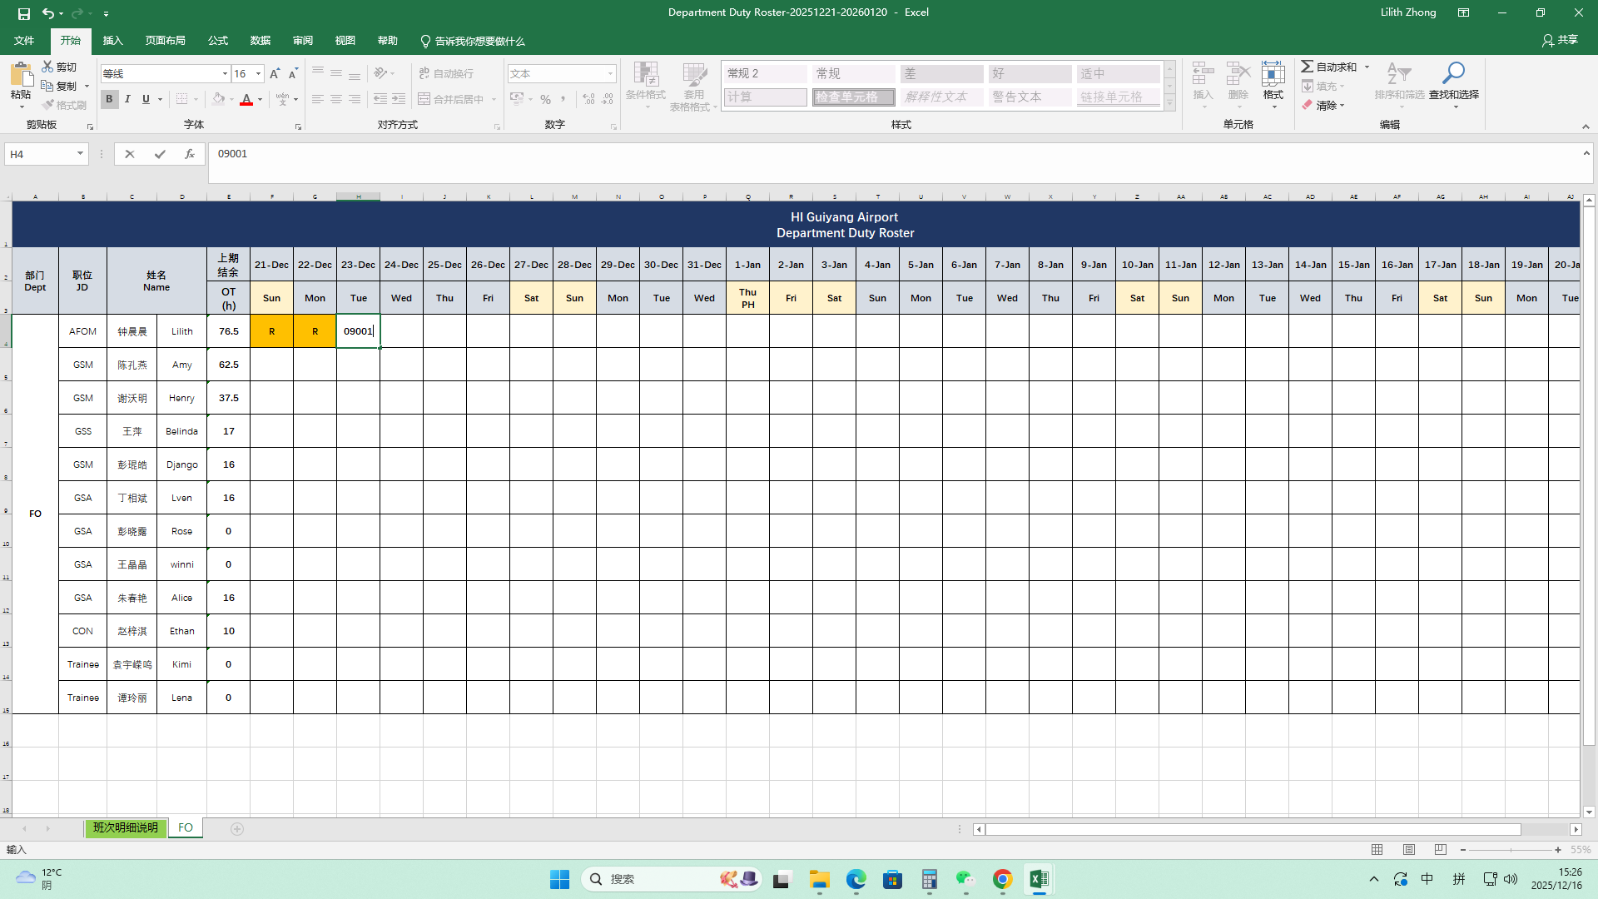The height and width of the screenshot is (899, 1598).
Task: Open the font size dropdown
Action: [x=258, y=74]
